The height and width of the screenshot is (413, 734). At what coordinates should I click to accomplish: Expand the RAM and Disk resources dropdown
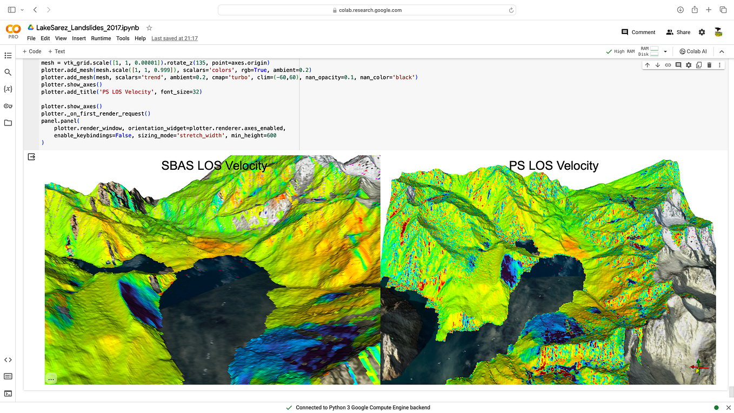(x=664, y=51)
